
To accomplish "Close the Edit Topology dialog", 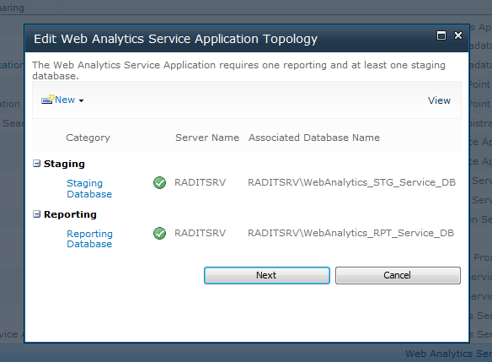I will coord(458,35).
